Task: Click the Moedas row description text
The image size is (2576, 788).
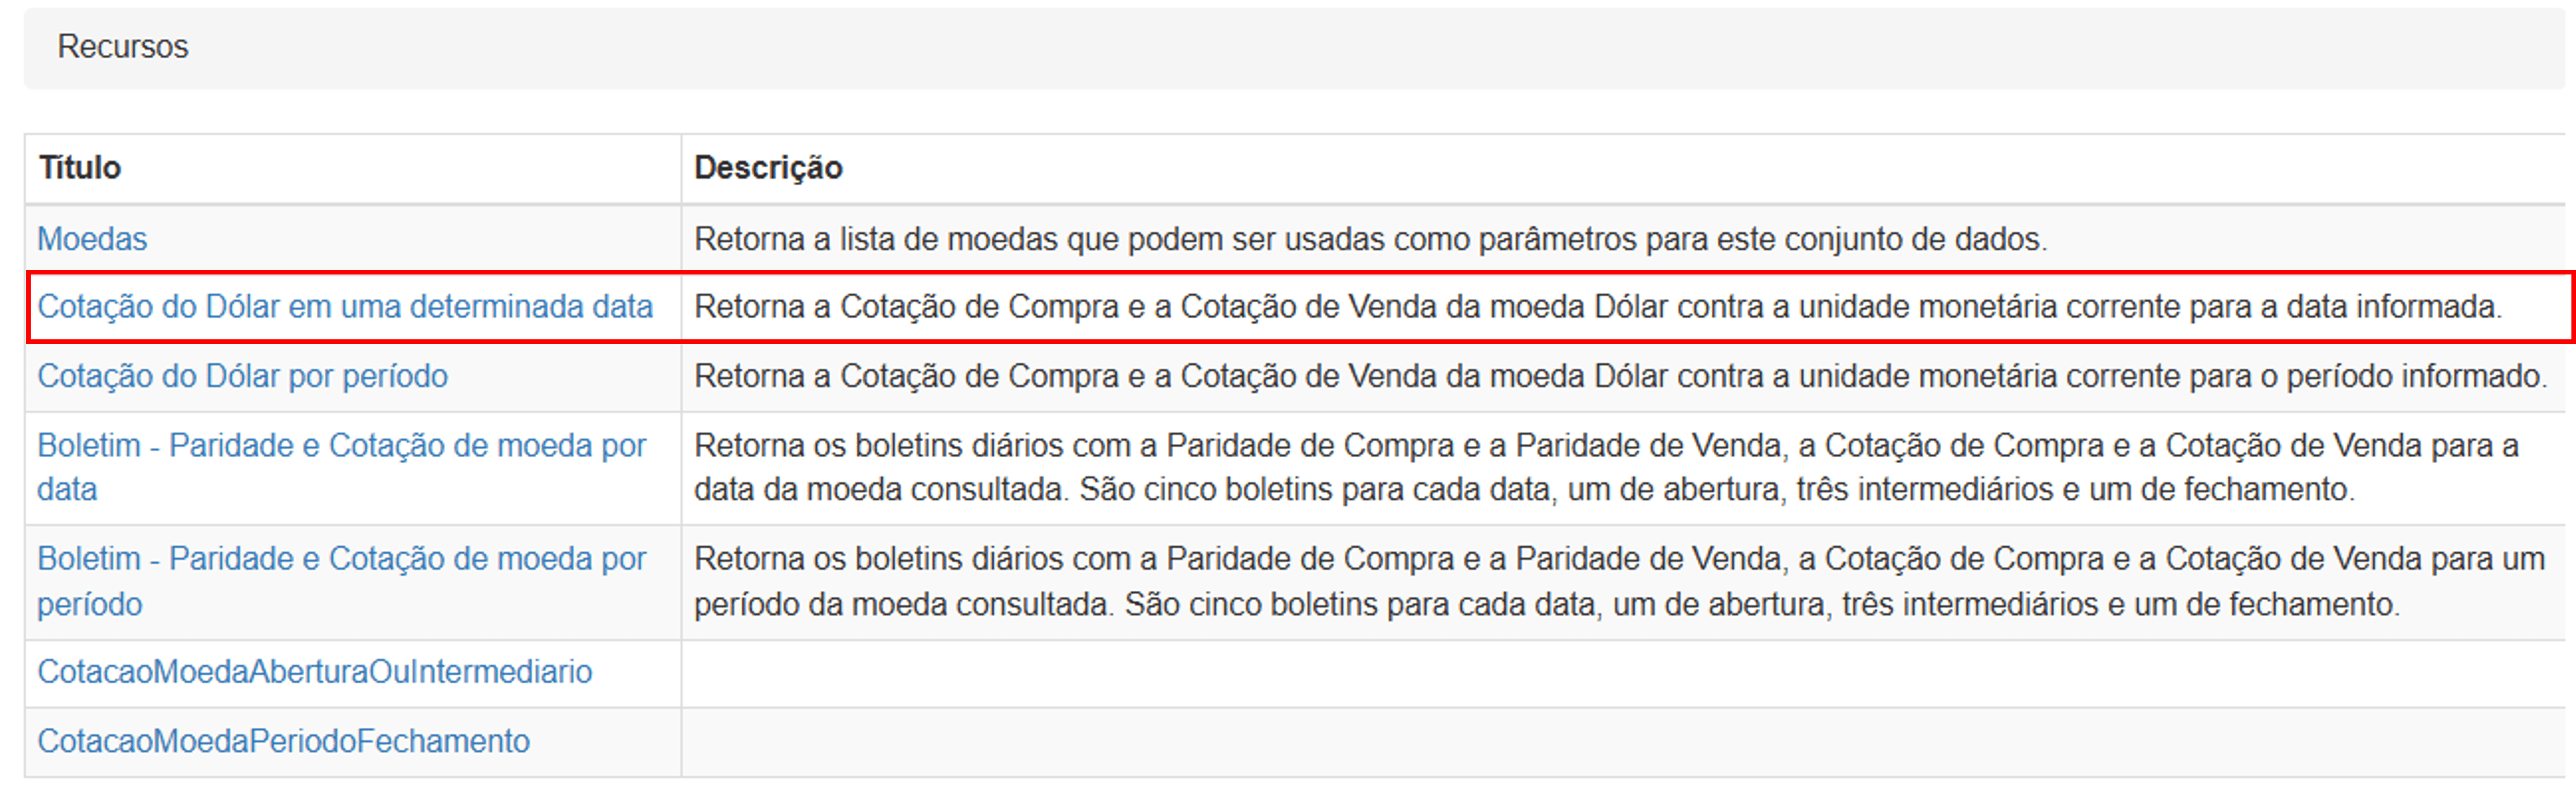Action: (1370, 239)
